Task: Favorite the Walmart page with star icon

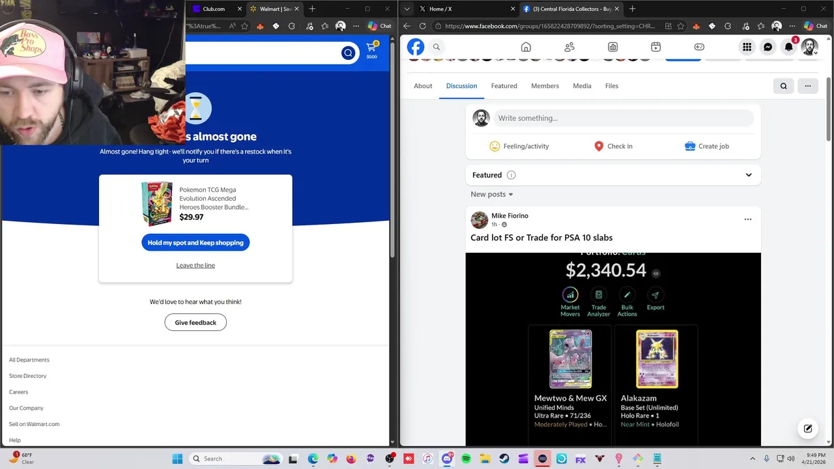Action: pos(244,26)
